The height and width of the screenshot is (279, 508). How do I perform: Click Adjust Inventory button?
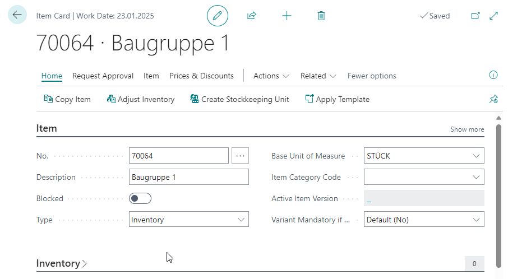pos(140,99)
